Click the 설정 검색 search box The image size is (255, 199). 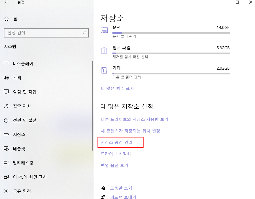click(46, 33)
